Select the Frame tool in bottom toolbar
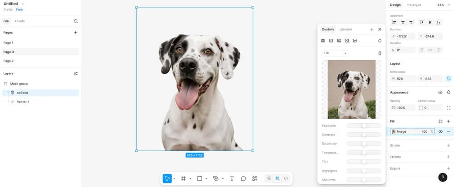454x187 pixels. coord(183,178)
